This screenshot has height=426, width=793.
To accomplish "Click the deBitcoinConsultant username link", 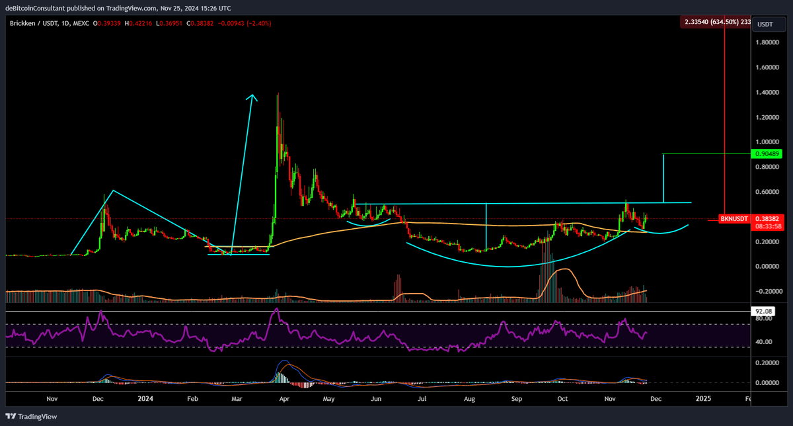I will click(34, 9).
